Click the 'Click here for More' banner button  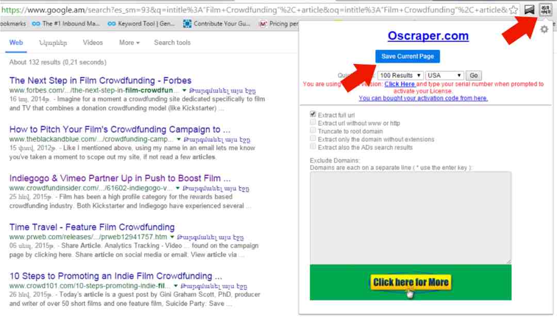pos(411,282)
